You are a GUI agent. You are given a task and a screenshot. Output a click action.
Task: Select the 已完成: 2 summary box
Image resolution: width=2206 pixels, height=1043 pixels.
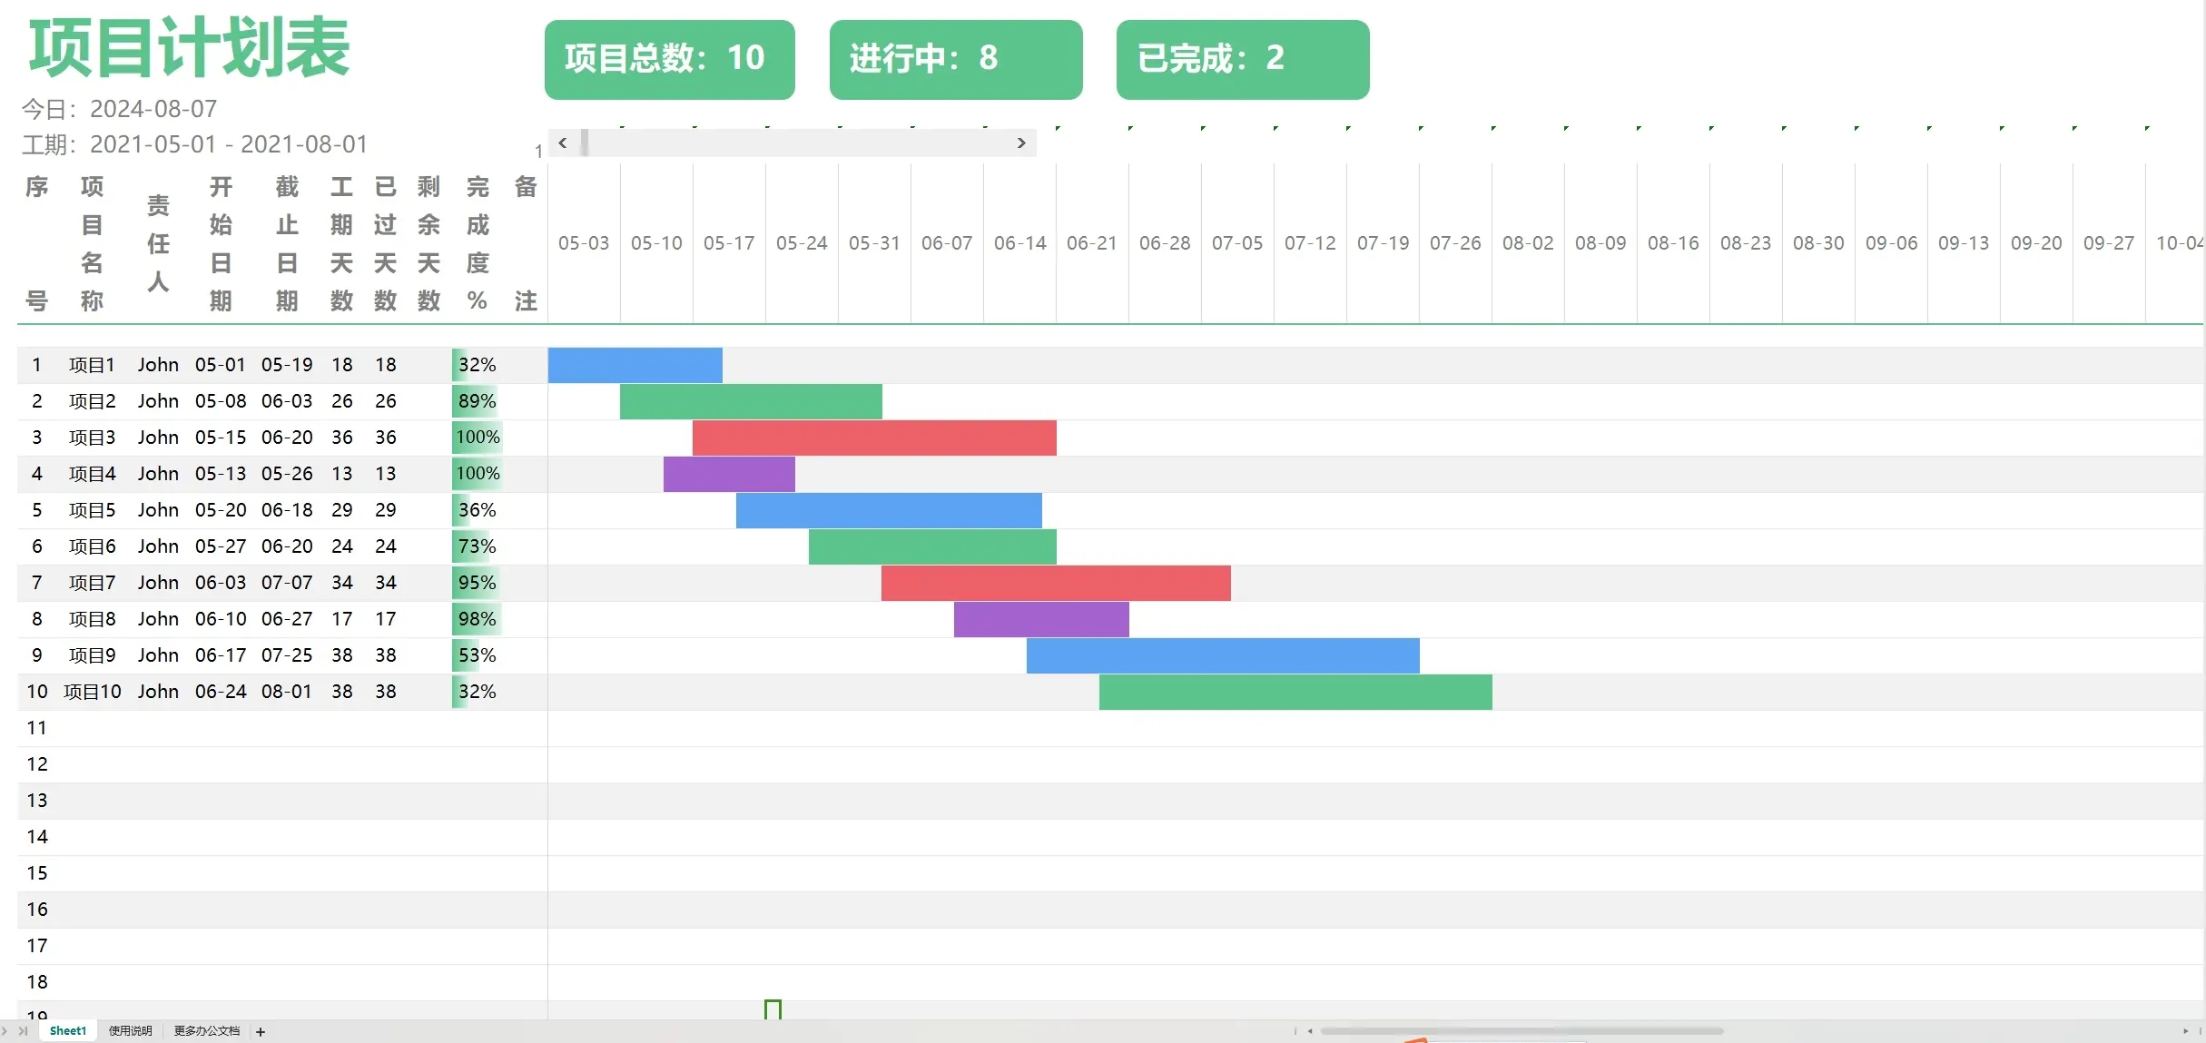[x=1243, y=59]
